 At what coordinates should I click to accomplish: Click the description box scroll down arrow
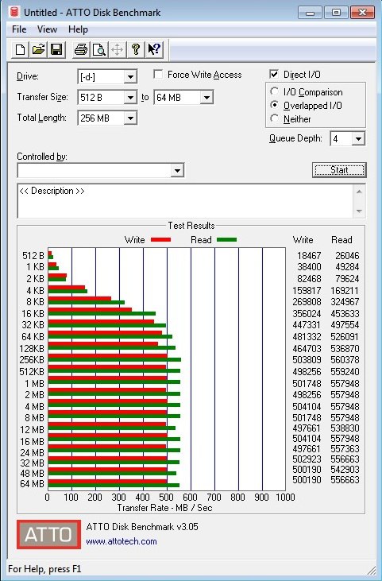[x=359, y=211]
